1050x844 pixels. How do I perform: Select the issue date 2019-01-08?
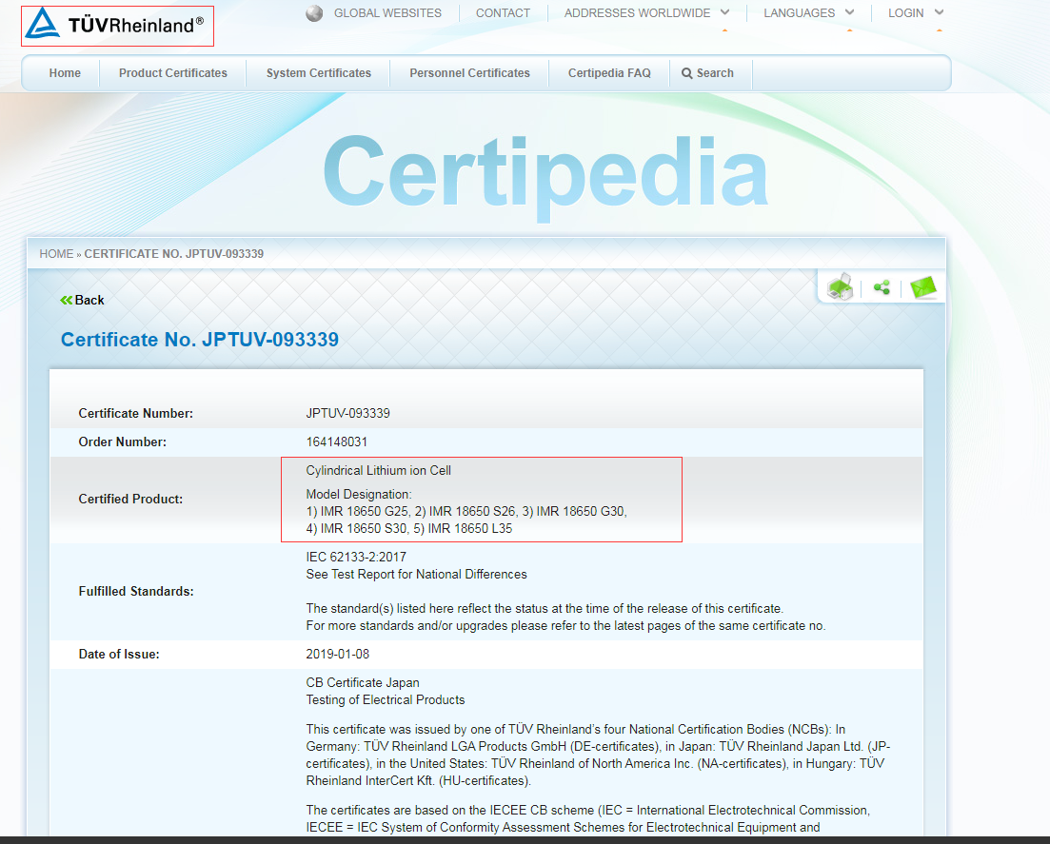pos(338,654)
